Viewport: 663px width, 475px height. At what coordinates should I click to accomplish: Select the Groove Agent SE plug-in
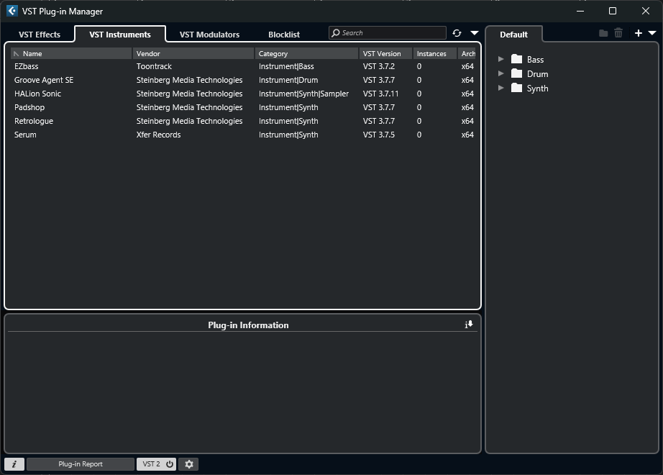[x=244, y=80]
